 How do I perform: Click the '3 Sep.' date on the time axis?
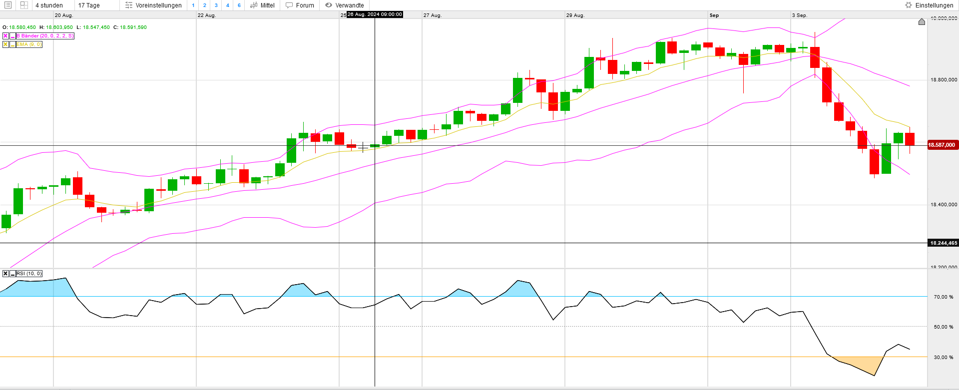[x=800, y=15]
